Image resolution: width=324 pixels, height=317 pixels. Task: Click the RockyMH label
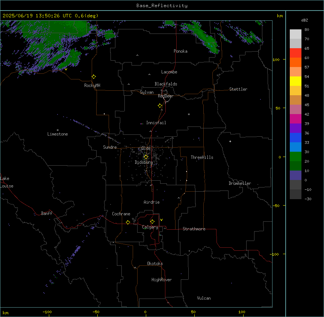click(x=92, y=85)
